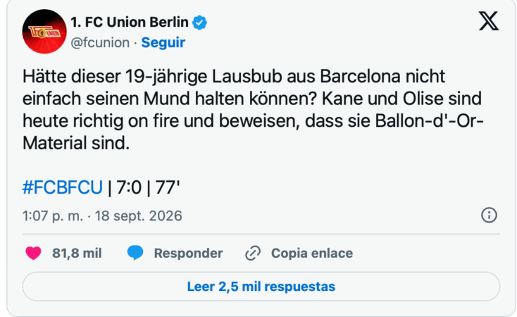517x317 pixels.
Task: Open the #FCBFCU hashtag
Action: point(63,187)
